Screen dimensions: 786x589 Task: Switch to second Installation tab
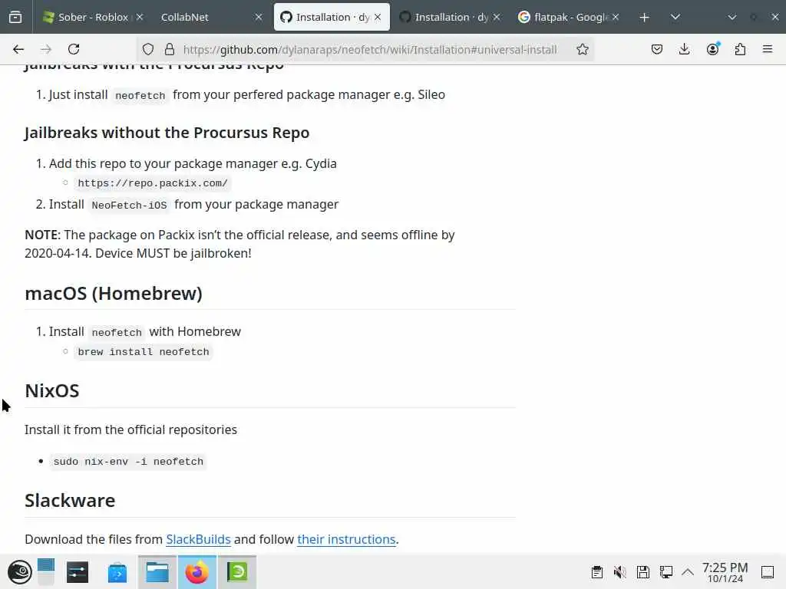click(x=450, y=17)
